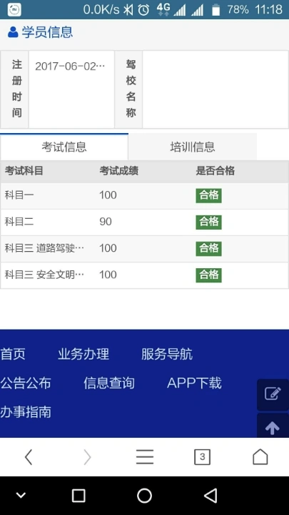289x515 pixels.
Task: Tap the floating back-to-top arrow
Action: (x=273, y=427)
